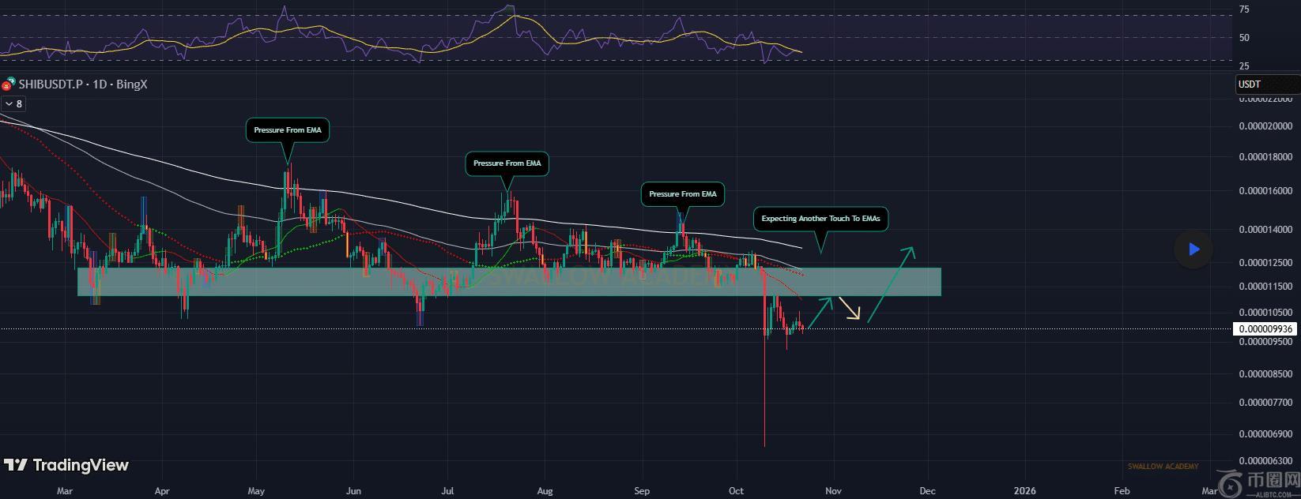
Task: Select the May 'Pressure From EMA' callout
Action: tap(288, 130)
